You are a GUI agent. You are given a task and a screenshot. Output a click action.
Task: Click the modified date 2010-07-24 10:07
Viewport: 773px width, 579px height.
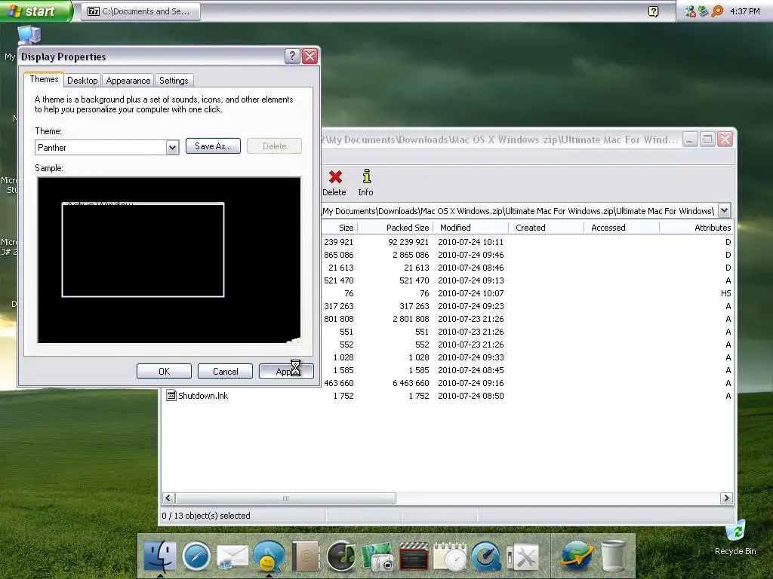[x=471, y=293]
